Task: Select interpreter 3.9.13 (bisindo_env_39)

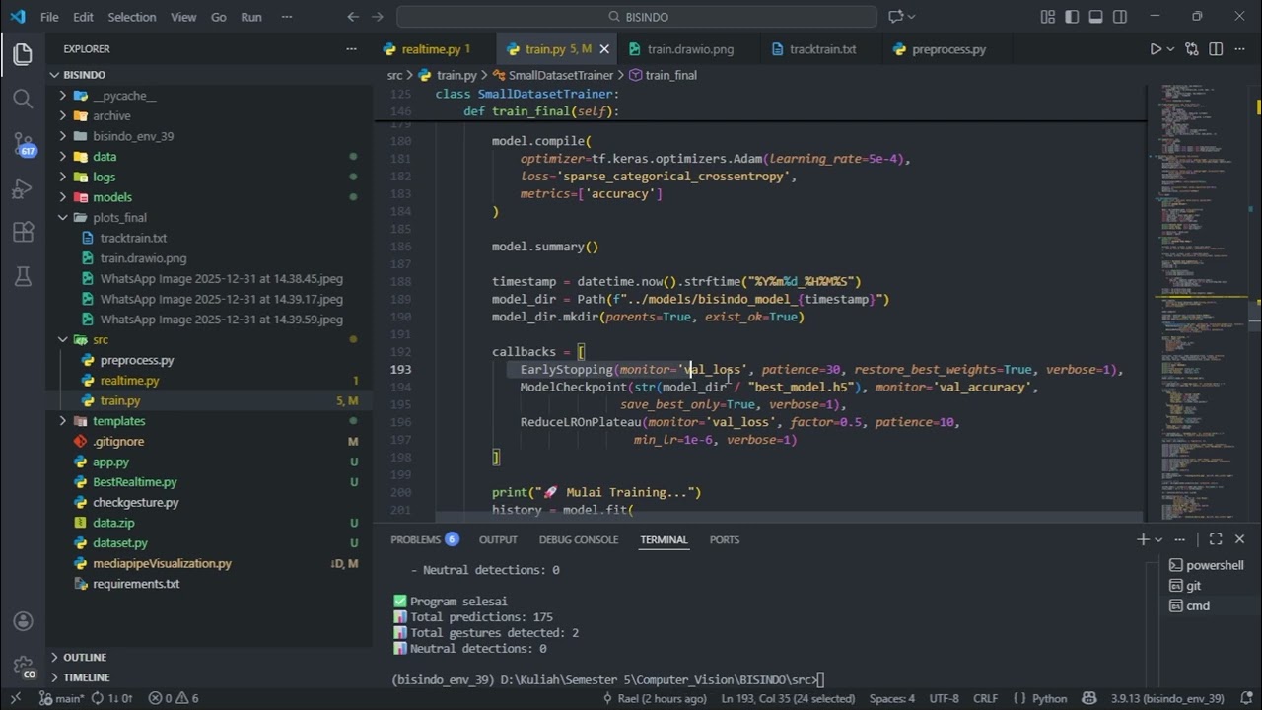Action: (1166, 698)
